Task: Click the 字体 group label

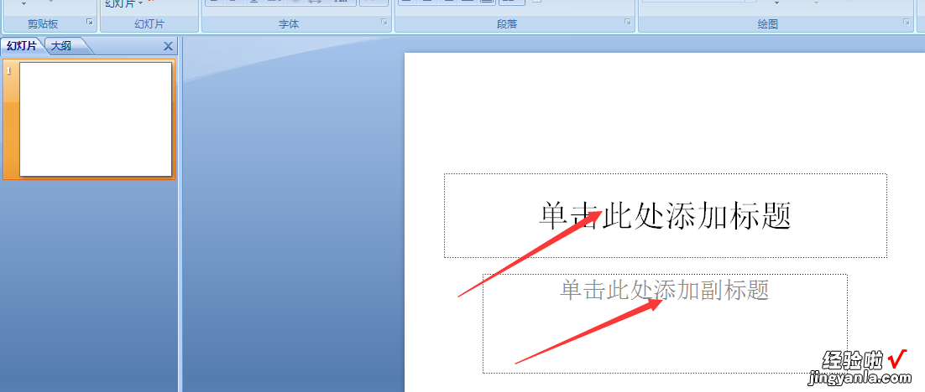Action: (x=289, y=24)
